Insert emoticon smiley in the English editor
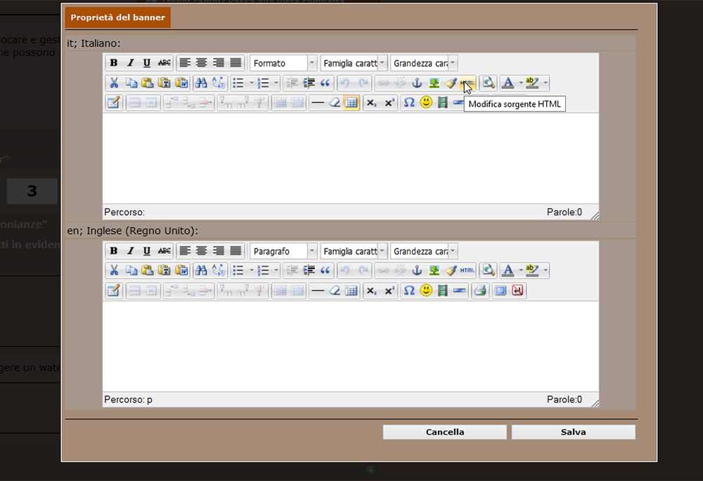This screenshot has width=703, height=481. point(426,290)
